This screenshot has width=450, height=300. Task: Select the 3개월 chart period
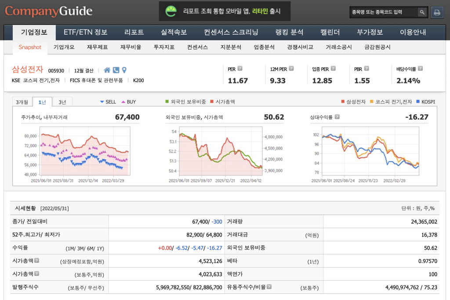22,102
